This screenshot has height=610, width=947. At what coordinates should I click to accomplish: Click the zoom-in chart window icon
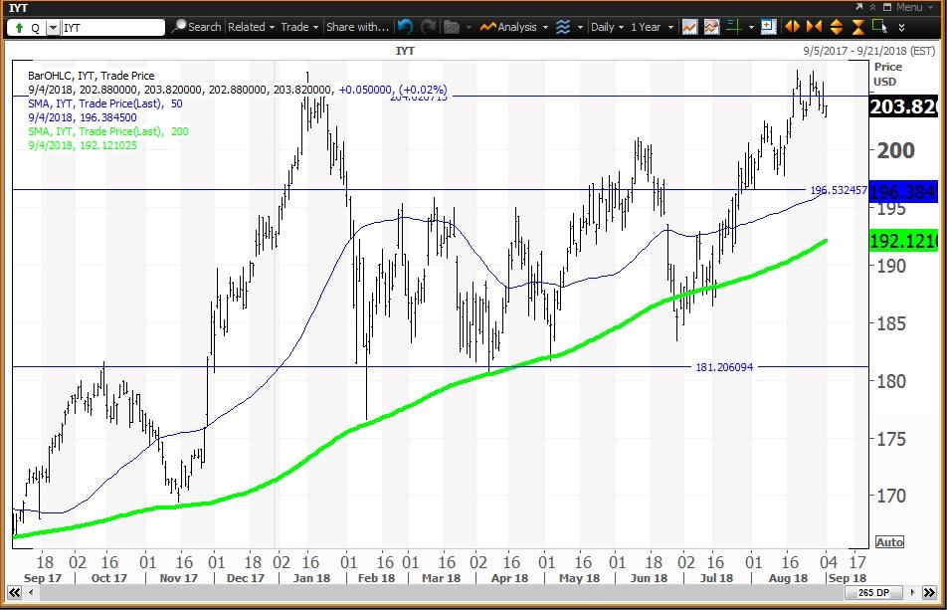click(x=769, y=27)
